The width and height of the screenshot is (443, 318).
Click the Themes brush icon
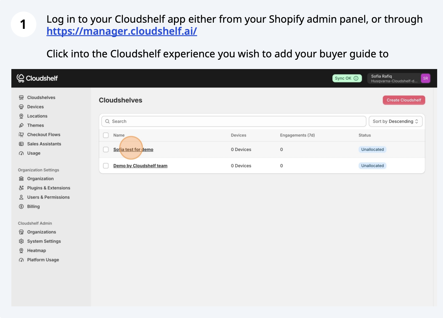(21, 125)
